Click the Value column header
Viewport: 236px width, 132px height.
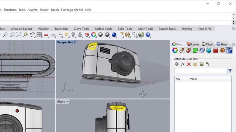tap(210, 79)
